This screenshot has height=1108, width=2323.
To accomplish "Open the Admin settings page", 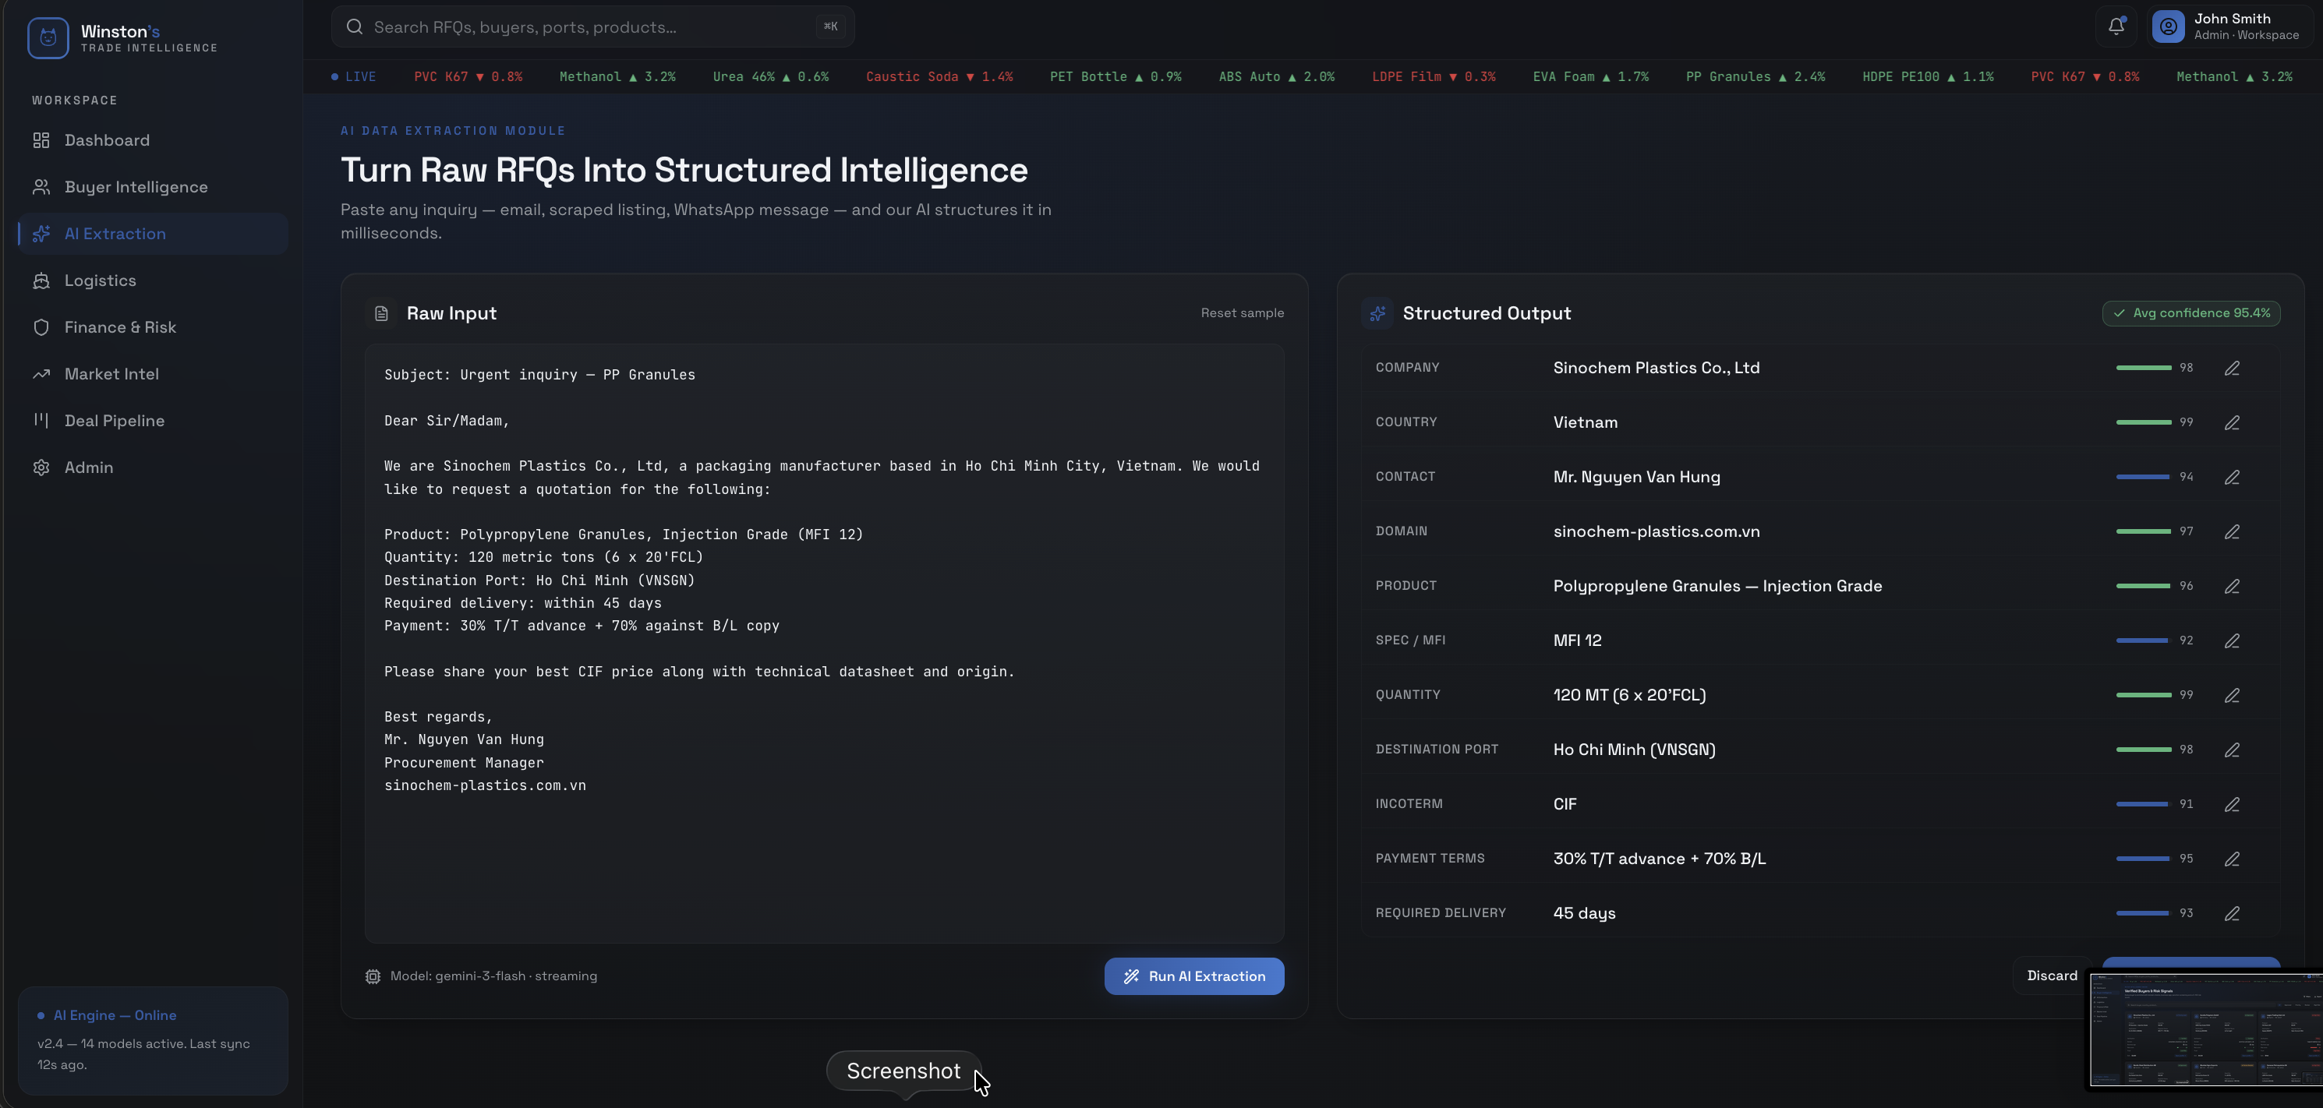I will tap(153, 468).
